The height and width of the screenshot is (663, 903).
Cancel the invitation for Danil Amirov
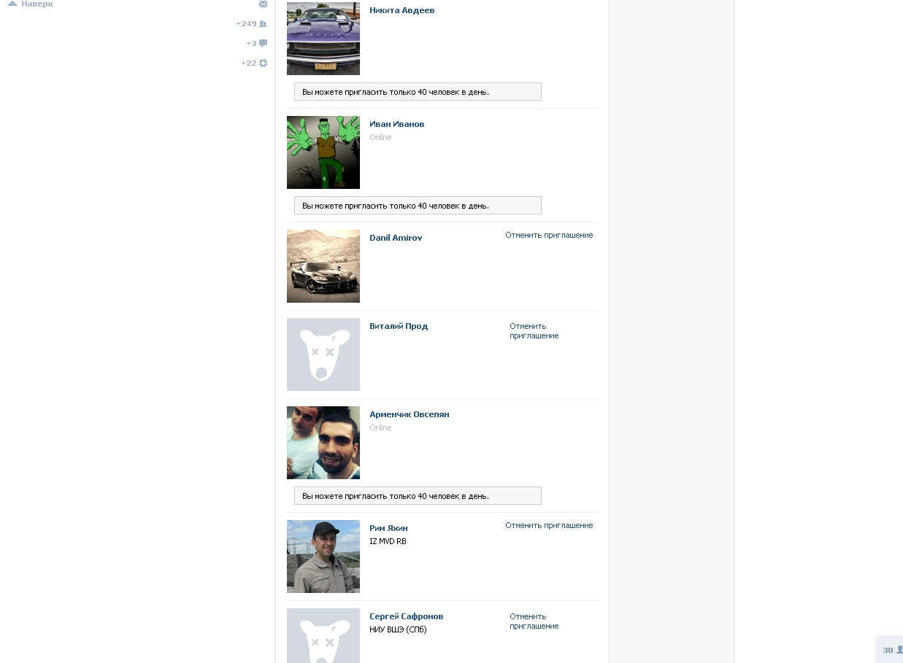(x=549, y=236)
